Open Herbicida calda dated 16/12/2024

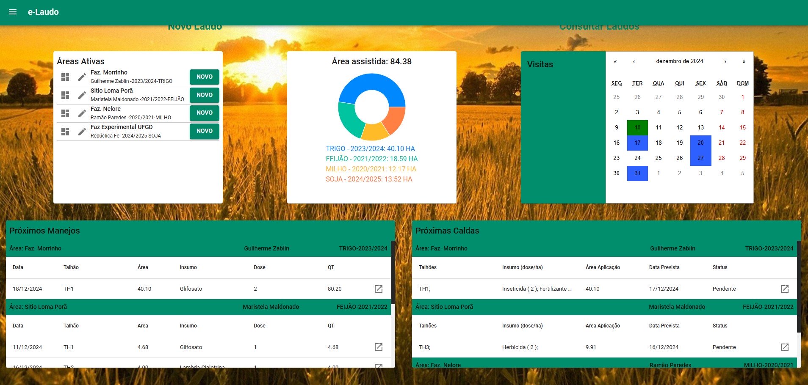tap(784, 347)
